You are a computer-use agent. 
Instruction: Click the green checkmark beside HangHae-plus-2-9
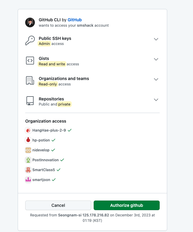70,130
